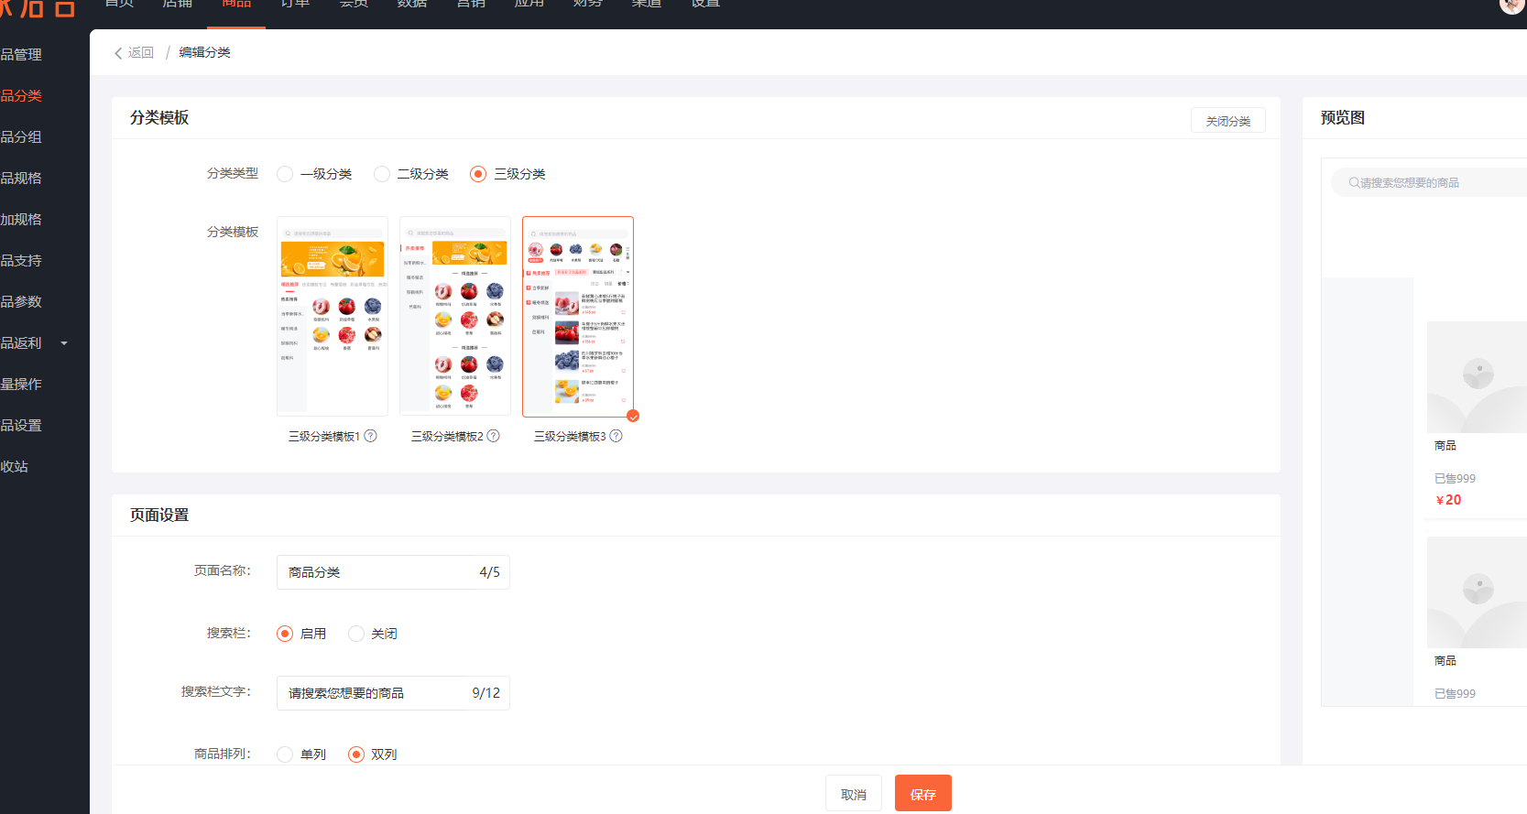The height and width of the screenshot is (814, 1527).
Task: Open 商品 tab in top navigation
Action: click(x=236, y=5)
